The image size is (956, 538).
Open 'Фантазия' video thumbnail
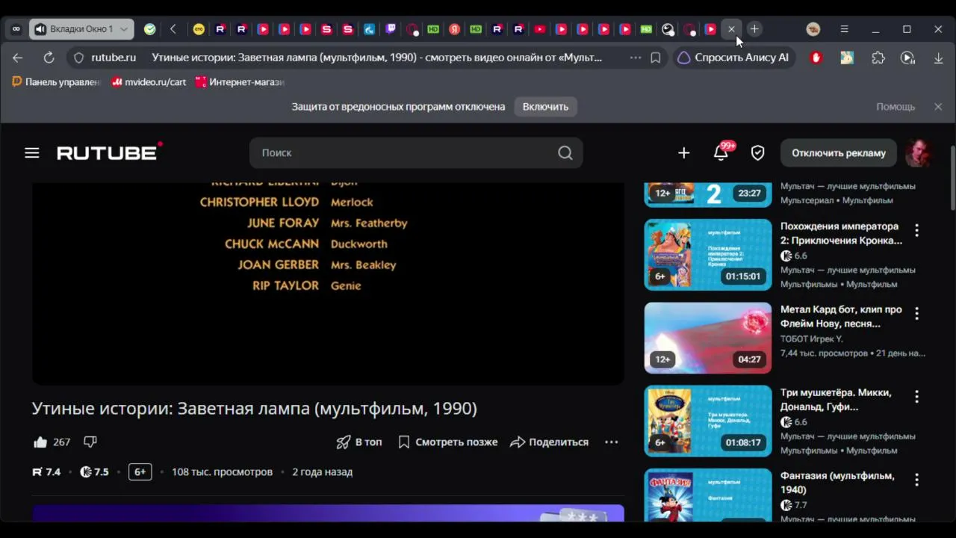point(708,495)
